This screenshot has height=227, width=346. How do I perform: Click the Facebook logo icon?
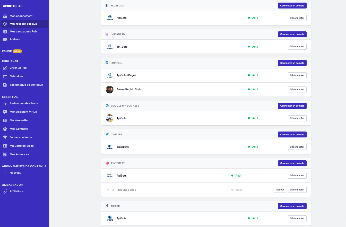(107, 5)
